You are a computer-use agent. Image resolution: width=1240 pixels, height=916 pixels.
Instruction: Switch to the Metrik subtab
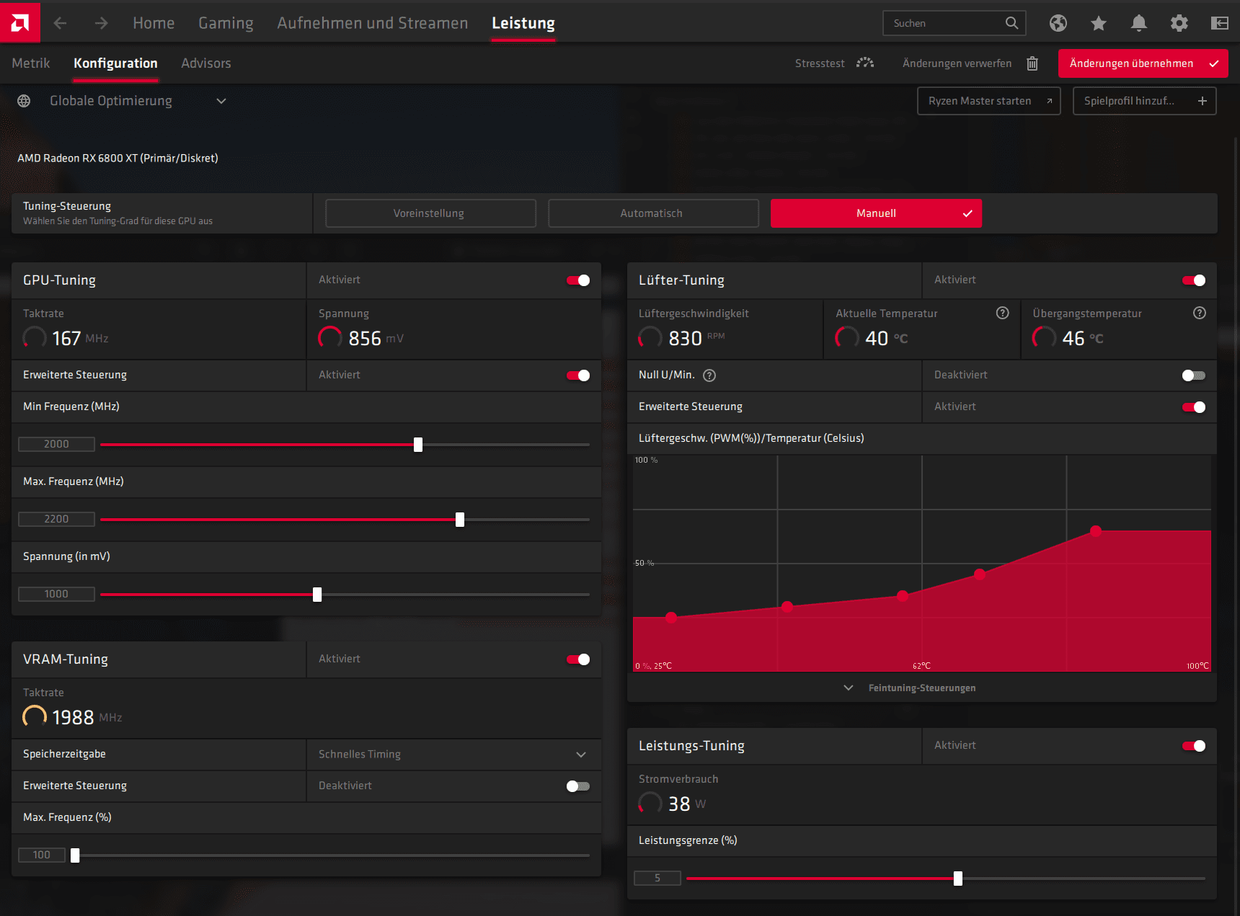pos(31,63)
